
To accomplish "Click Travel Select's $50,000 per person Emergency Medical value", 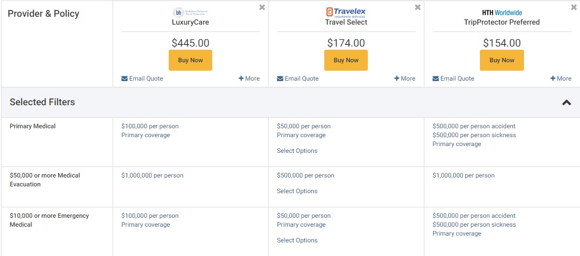I will pos(304,216).
